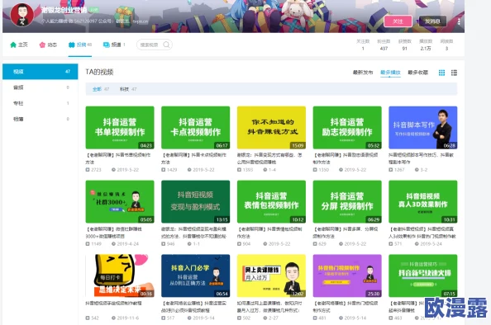Open 抖音入门必学 dark blue thumbnail
The width and height of the screenshot is (491, 325).
196,276
